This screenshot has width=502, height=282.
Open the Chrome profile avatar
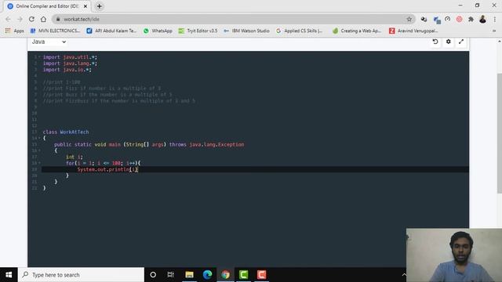483,19
